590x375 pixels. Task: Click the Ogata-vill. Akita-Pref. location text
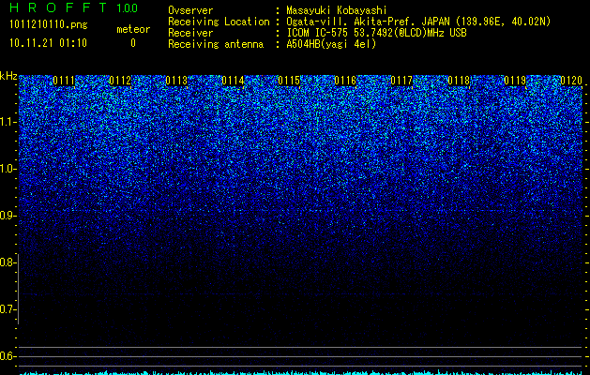click(418, 22)
